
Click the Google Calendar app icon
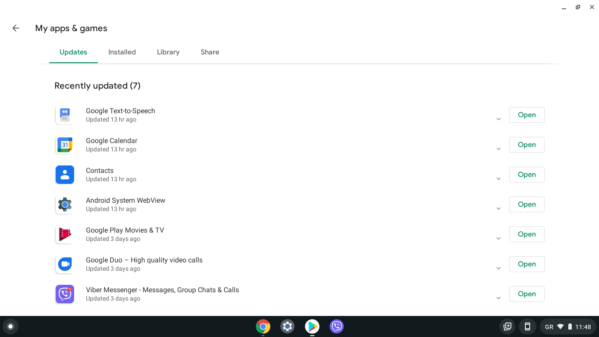click(x=65, y=145)
